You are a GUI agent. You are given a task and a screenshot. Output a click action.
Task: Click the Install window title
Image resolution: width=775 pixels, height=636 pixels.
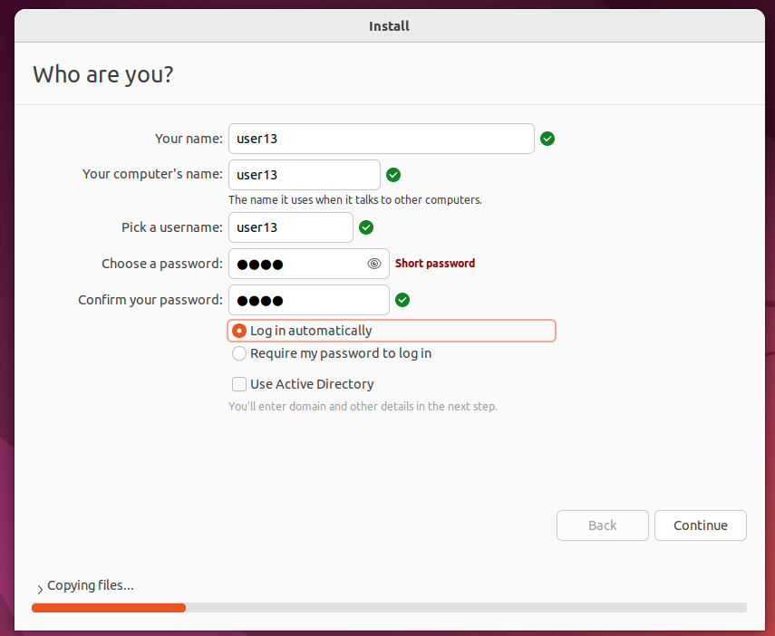pyautogui.click(x=389, y=26)
